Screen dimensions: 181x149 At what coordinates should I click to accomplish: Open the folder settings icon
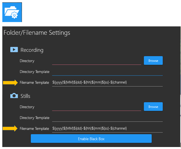12,12
